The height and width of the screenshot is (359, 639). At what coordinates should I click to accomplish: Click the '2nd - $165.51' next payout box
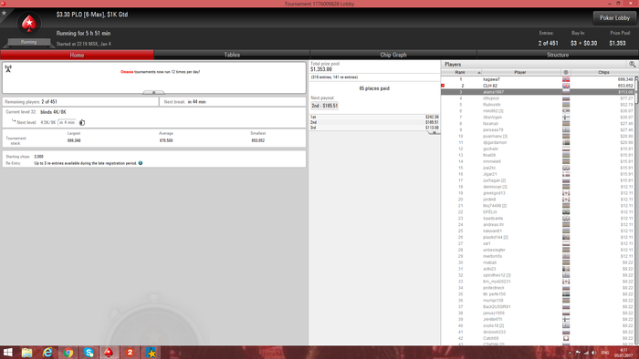[x=324, y=106]
